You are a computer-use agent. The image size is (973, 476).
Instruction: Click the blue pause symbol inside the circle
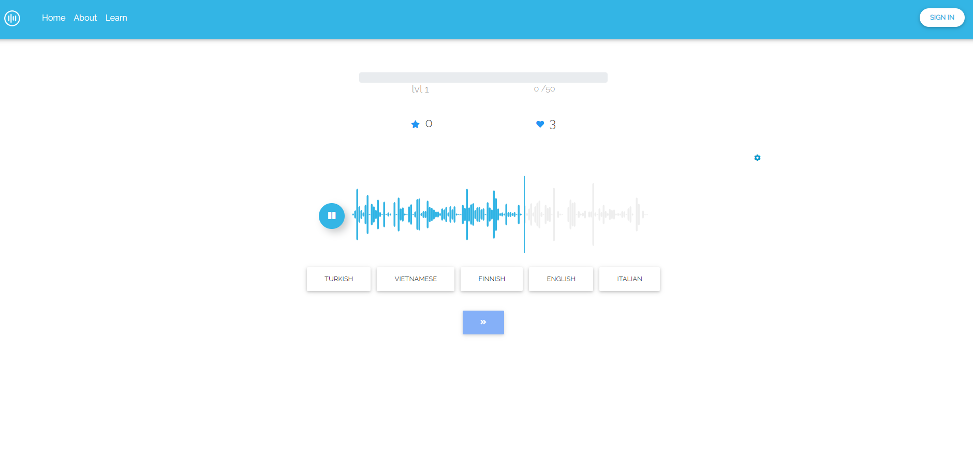click(331, 216)
